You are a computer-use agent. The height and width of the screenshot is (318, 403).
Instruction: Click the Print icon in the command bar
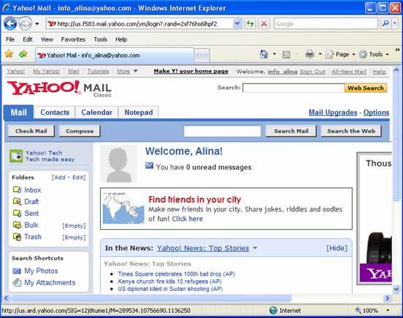pyautogui.click(x=310, y=54)
